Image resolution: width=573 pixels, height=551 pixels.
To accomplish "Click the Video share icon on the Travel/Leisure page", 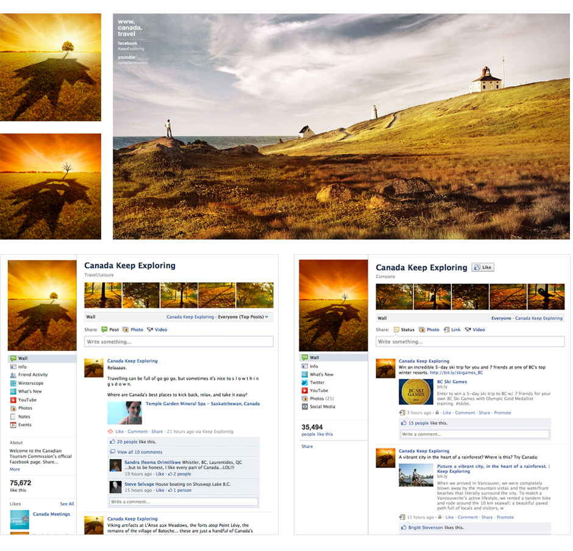I will (150, 330).
